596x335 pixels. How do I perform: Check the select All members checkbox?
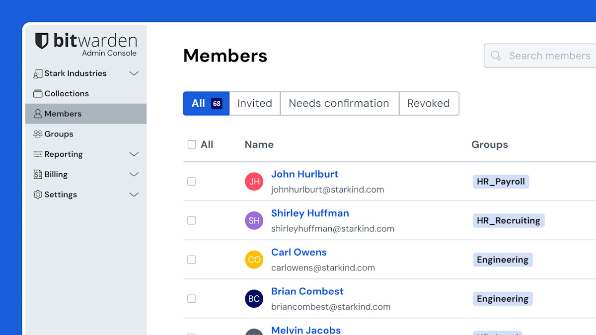(192, 145)
